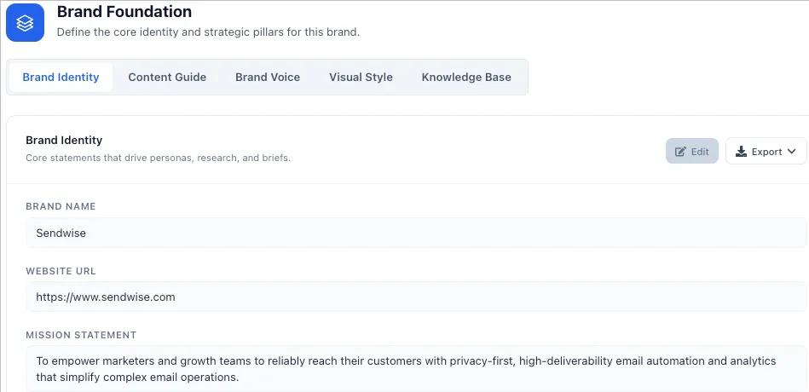Click 'Define the core identity' subtitle text
Viewport: 809px width, 392px height.
click(x=208, y=32)
